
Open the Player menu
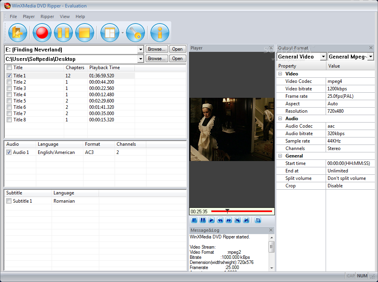[x=29, y=16]
